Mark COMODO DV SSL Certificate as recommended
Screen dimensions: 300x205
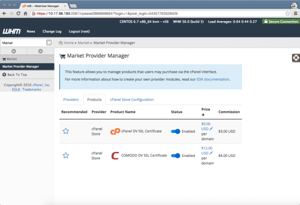[x=65, y=155]
